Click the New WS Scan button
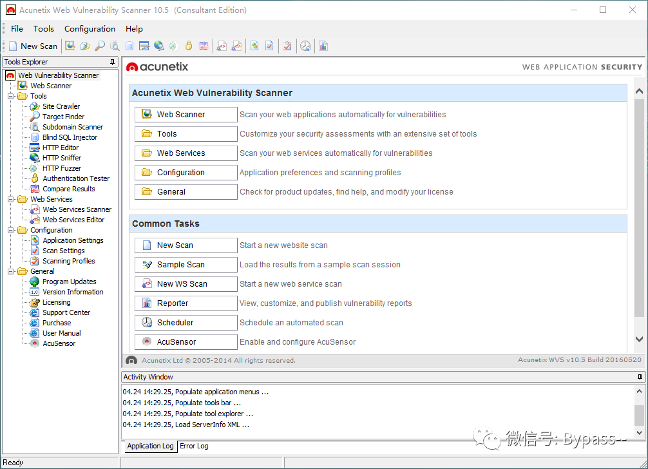Screen dimensions: 648x469 pos(186,284)
